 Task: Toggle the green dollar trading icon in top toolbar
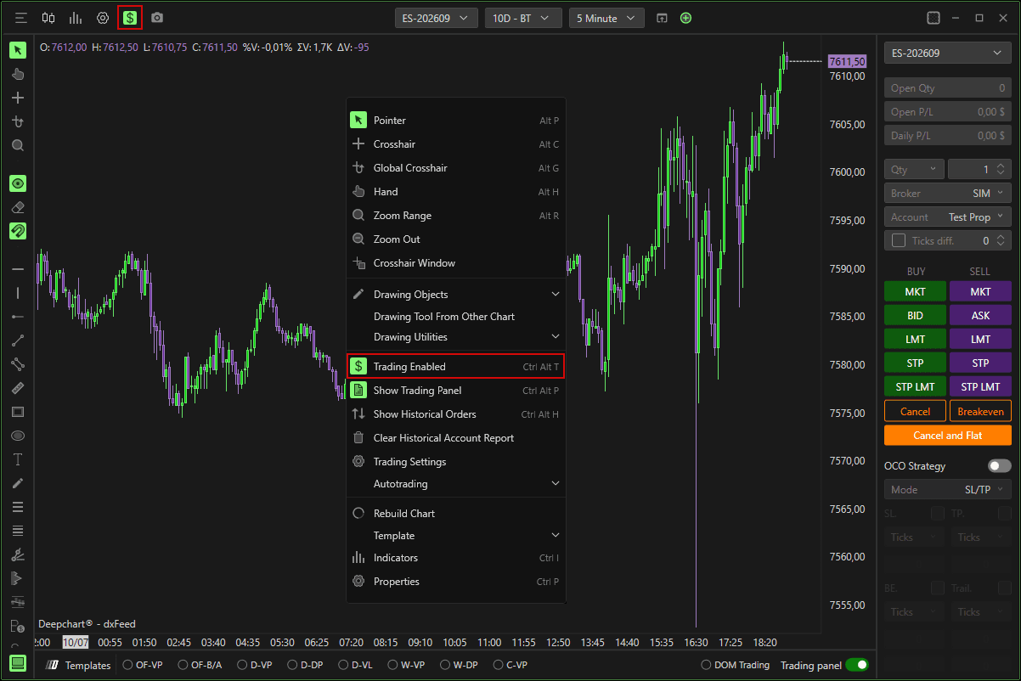130,18
